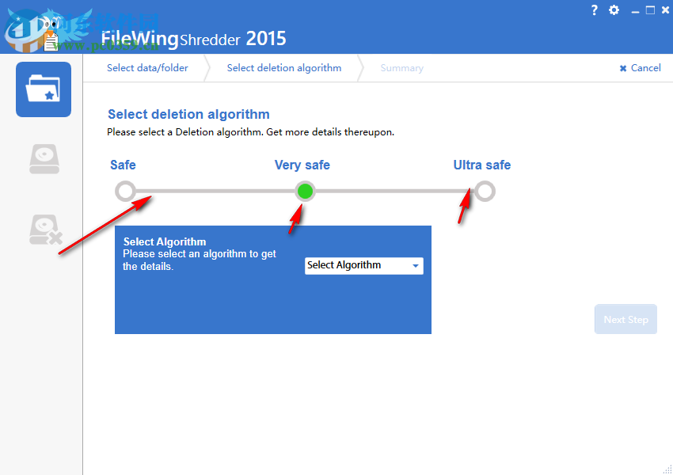Click the X icon next to Cancel
Viewport: 673px width, 475px height.
[623, 68]
